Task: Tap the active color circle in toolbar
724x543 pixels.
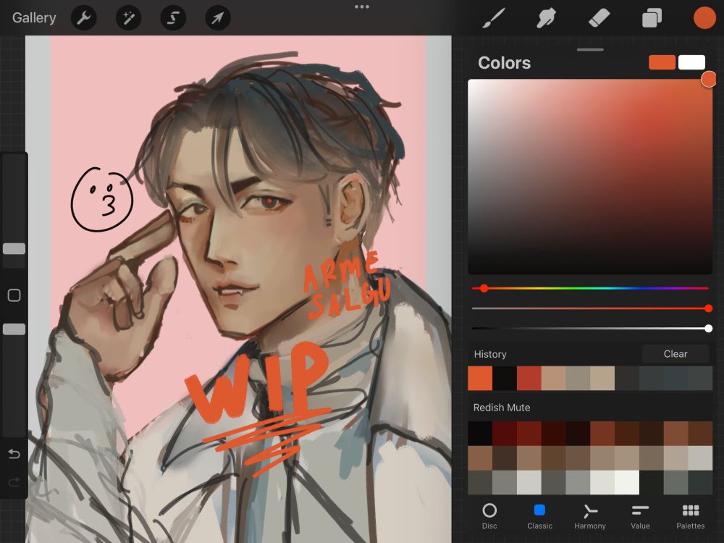Action: (704, 18)
